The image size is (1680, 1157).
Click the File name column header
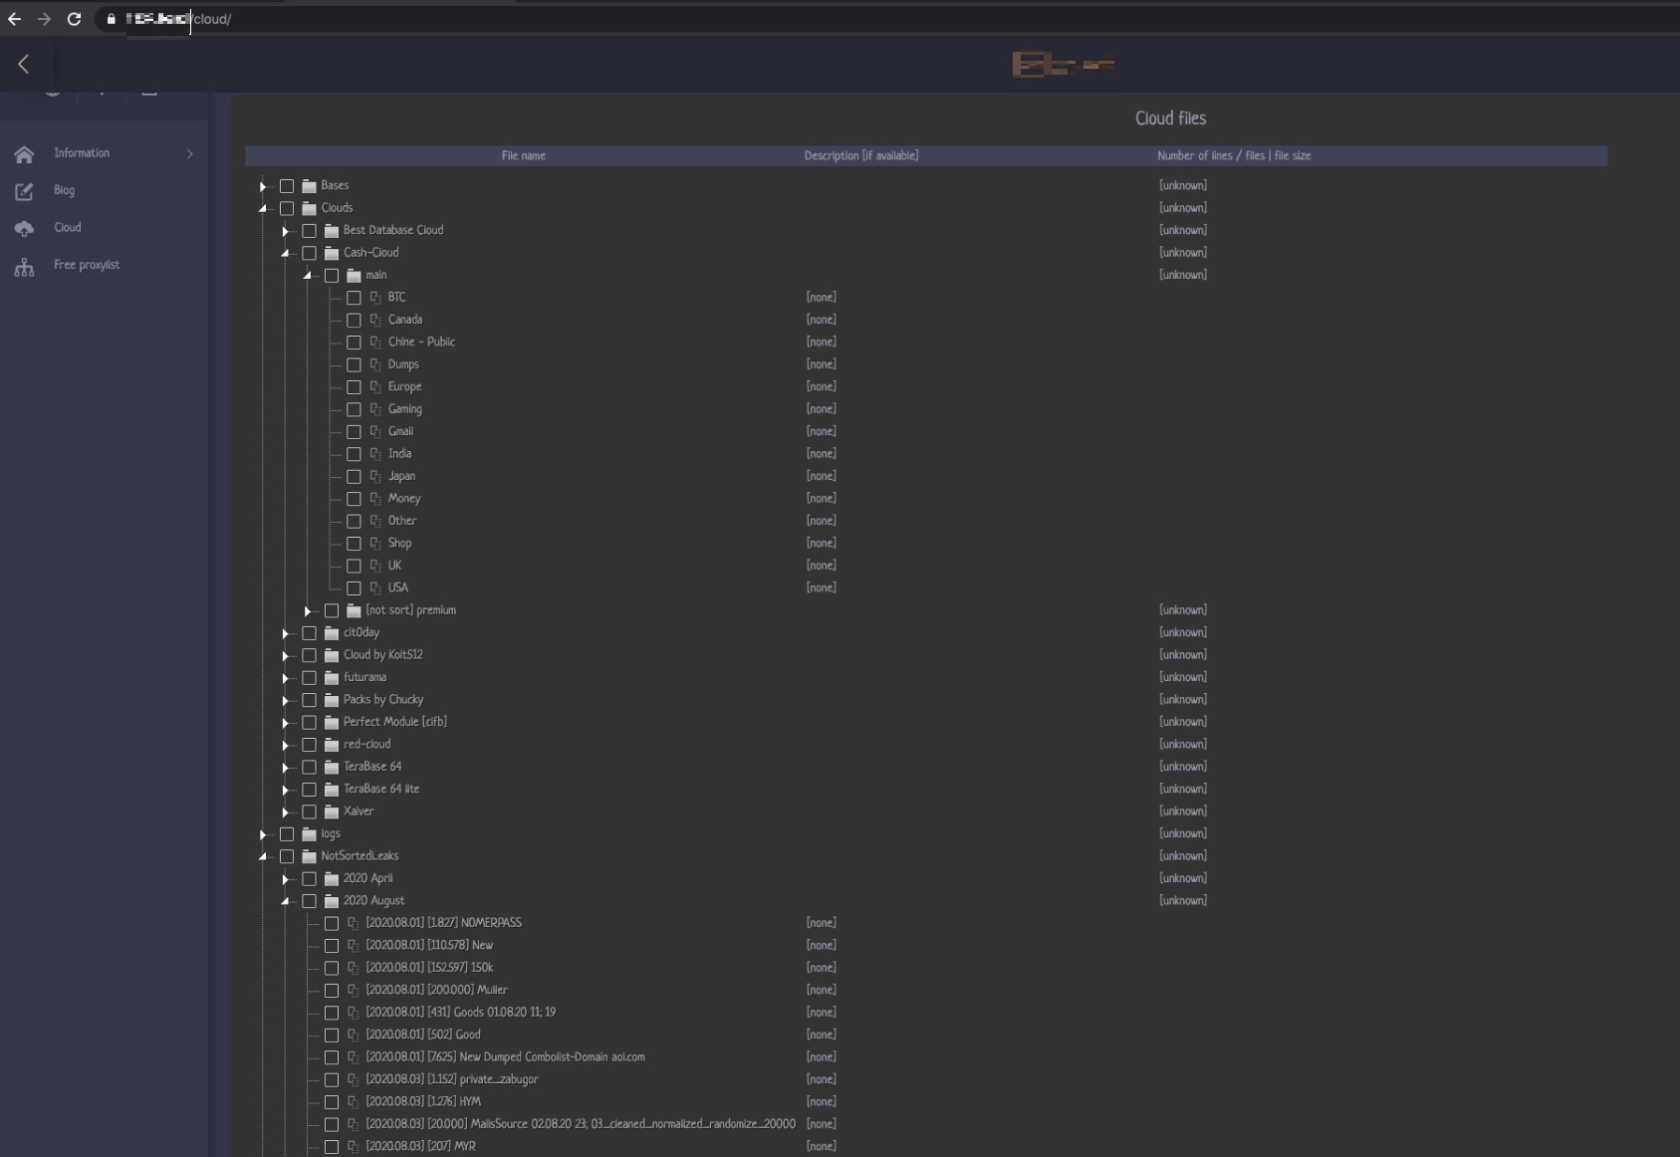click(523, 155)
